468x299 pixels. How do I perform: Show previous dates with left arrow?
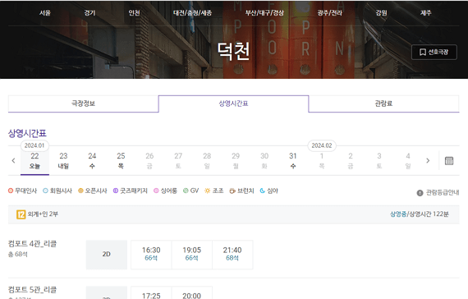13,161
